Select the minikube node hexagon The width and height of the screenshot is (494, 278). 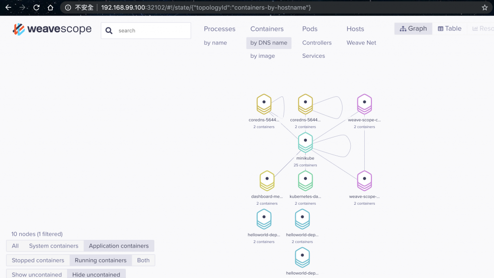point(305,143)
